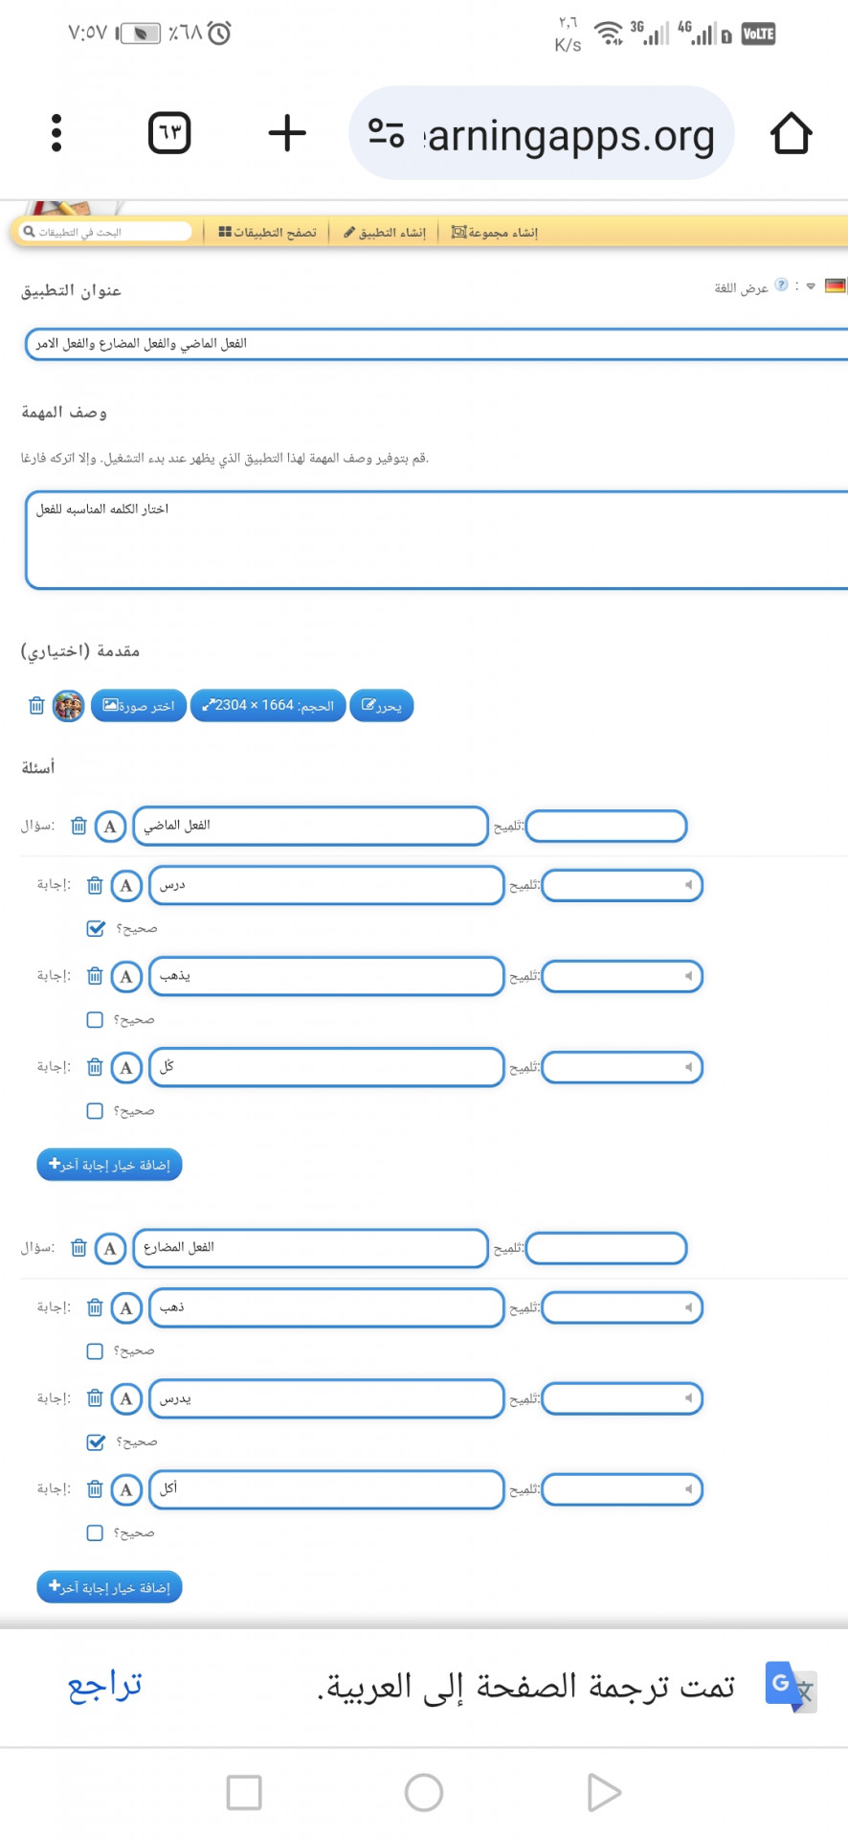Click the إضافة خيار إجابة آخر button under the first question
The width and height of the screenshot is (848, 1839).
pyautogui.click(x=109, y=1165)
